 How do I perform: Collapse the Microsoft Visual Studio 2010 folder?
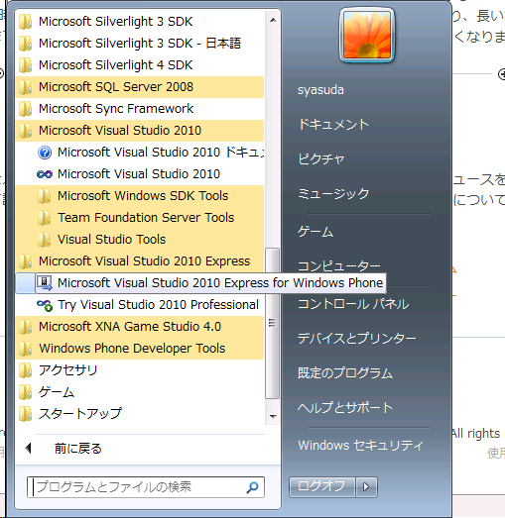(x=139, y=131)
